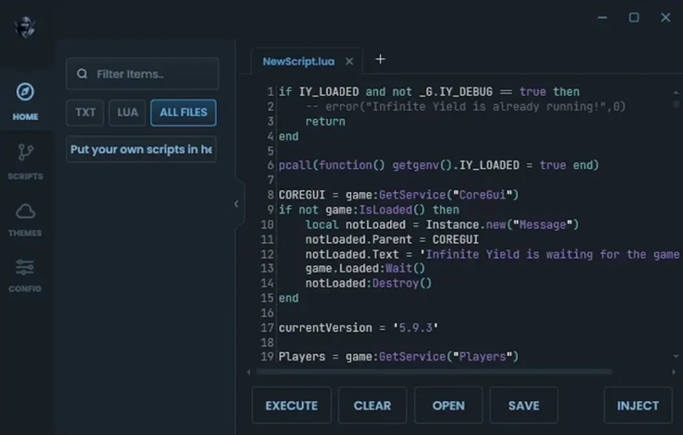Click the Inject button
Screen dimensions: 683x435
(x=639, y=405)
